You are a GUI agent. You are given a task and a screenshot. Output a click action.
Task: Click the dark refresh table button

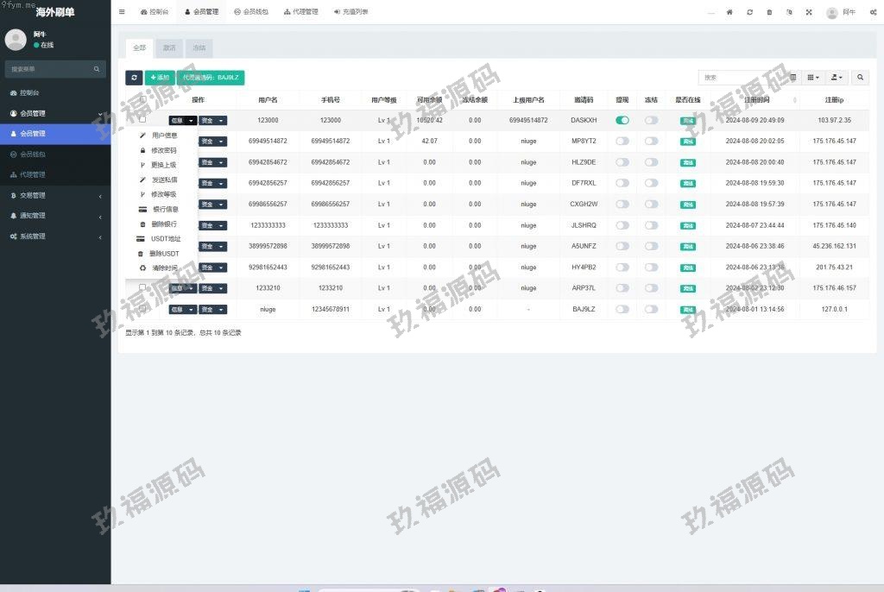click(x=134, y=78)
